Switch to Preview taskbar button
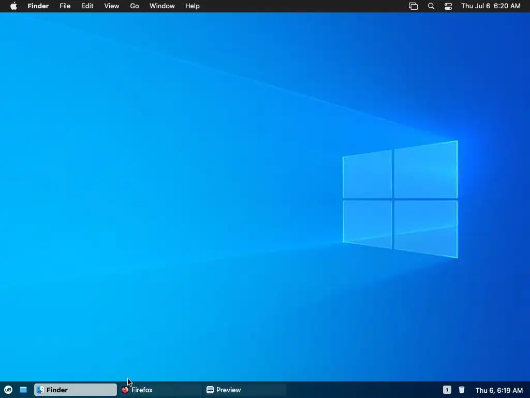This screenshot has height=398, width=530. 245,390
